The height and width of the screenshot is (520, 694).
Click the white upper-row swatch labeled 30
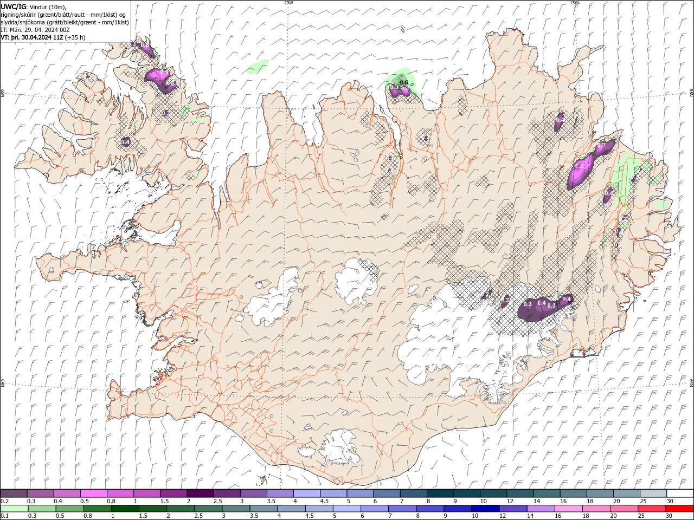(679, 493)
